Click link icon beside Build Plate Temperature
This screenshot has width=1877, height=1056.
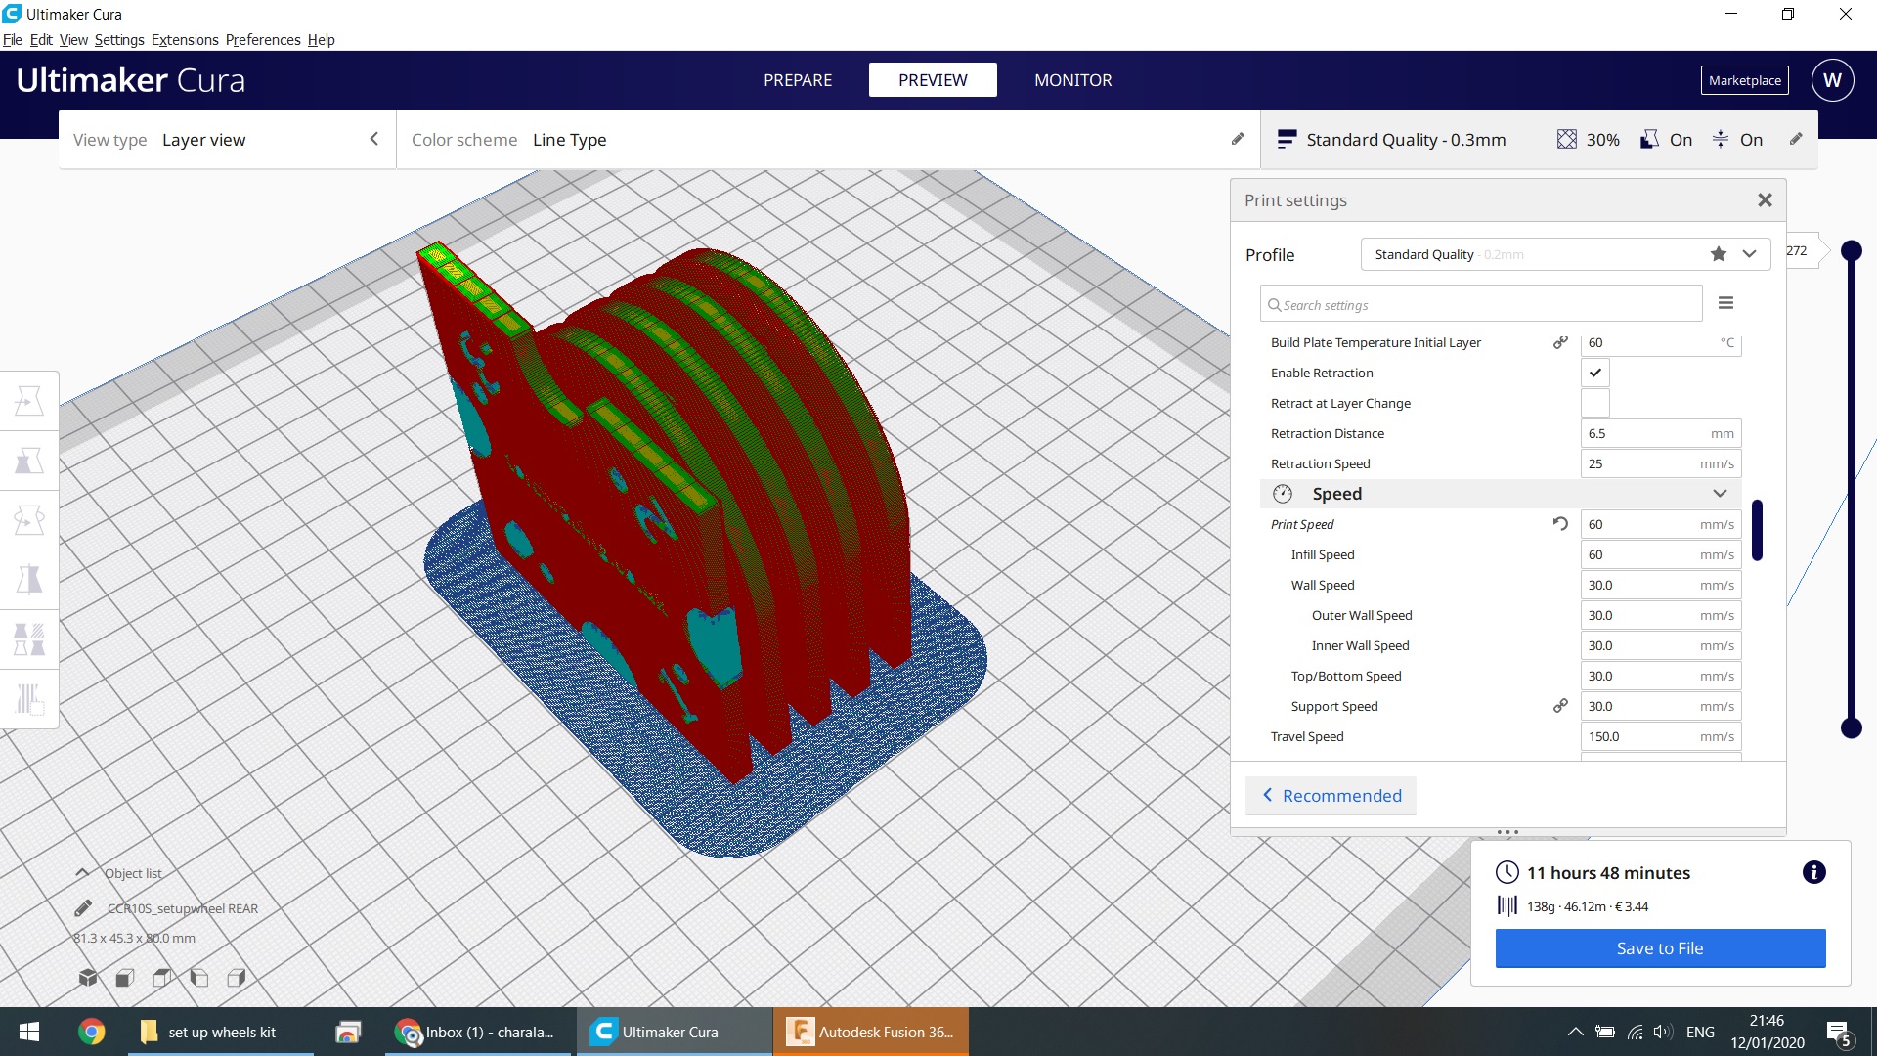click(x=1561, y=342)
